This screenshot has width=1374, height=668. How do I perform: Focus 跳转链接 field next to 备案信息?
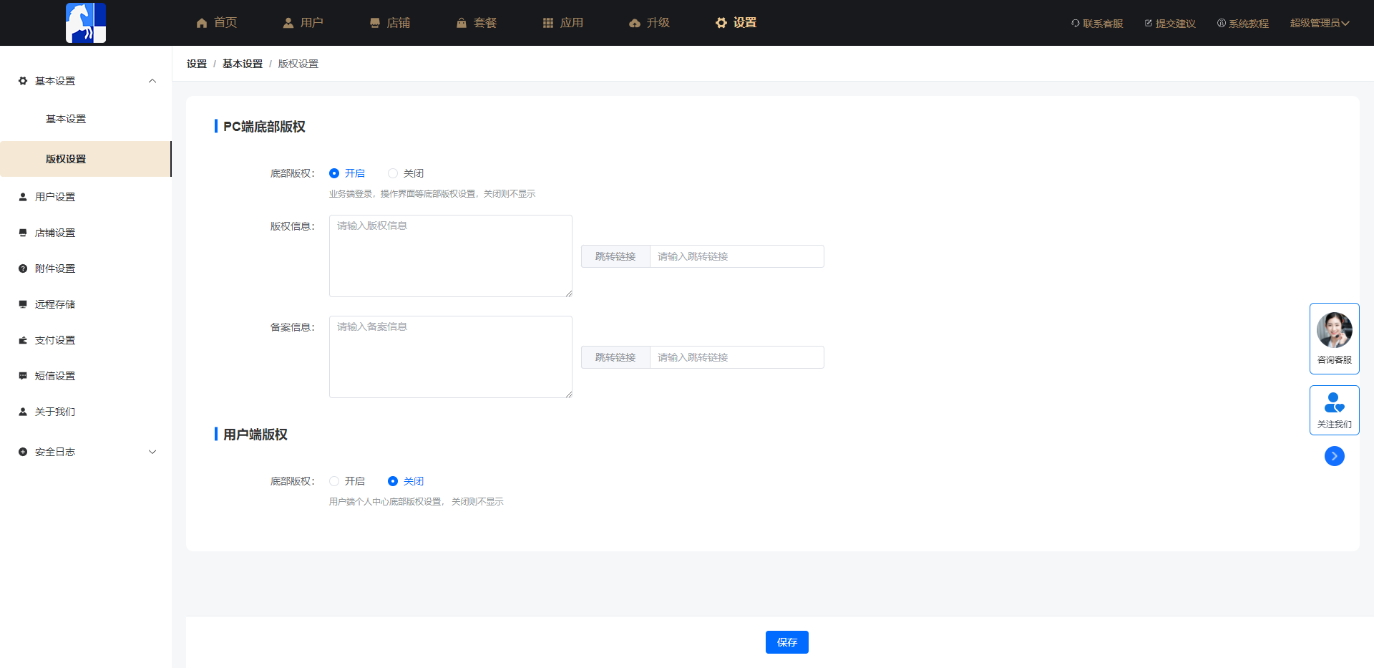pos(737,357)
